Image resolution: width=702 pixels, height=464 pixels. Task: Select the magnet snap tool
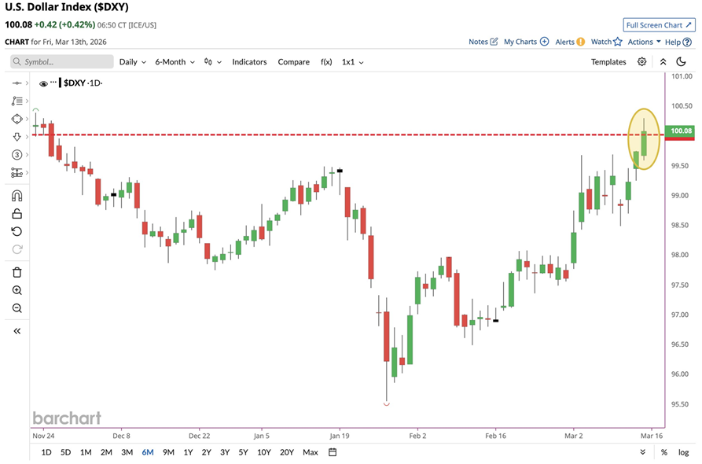click(x=17, y=195)
